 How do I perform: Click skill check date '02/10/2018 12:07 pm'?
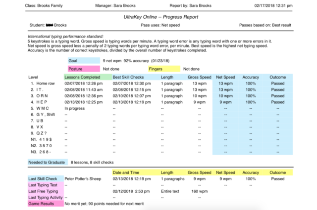click(x=132, y=96)
